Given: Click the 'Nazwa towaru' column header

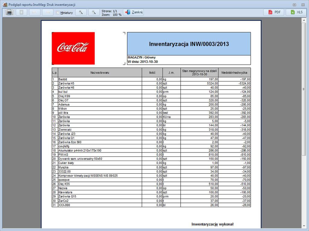Looking at the screenshot, I should pos(100,72).
